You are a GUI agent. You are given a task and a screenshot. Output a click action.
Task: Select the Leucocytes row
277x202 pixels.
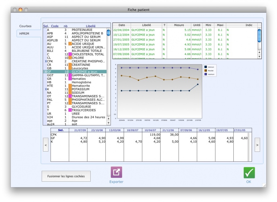point(75,68)
